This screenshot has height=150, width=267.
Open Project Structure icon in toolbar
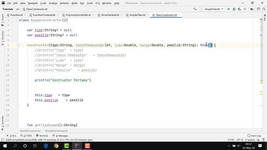coord(252,9)
